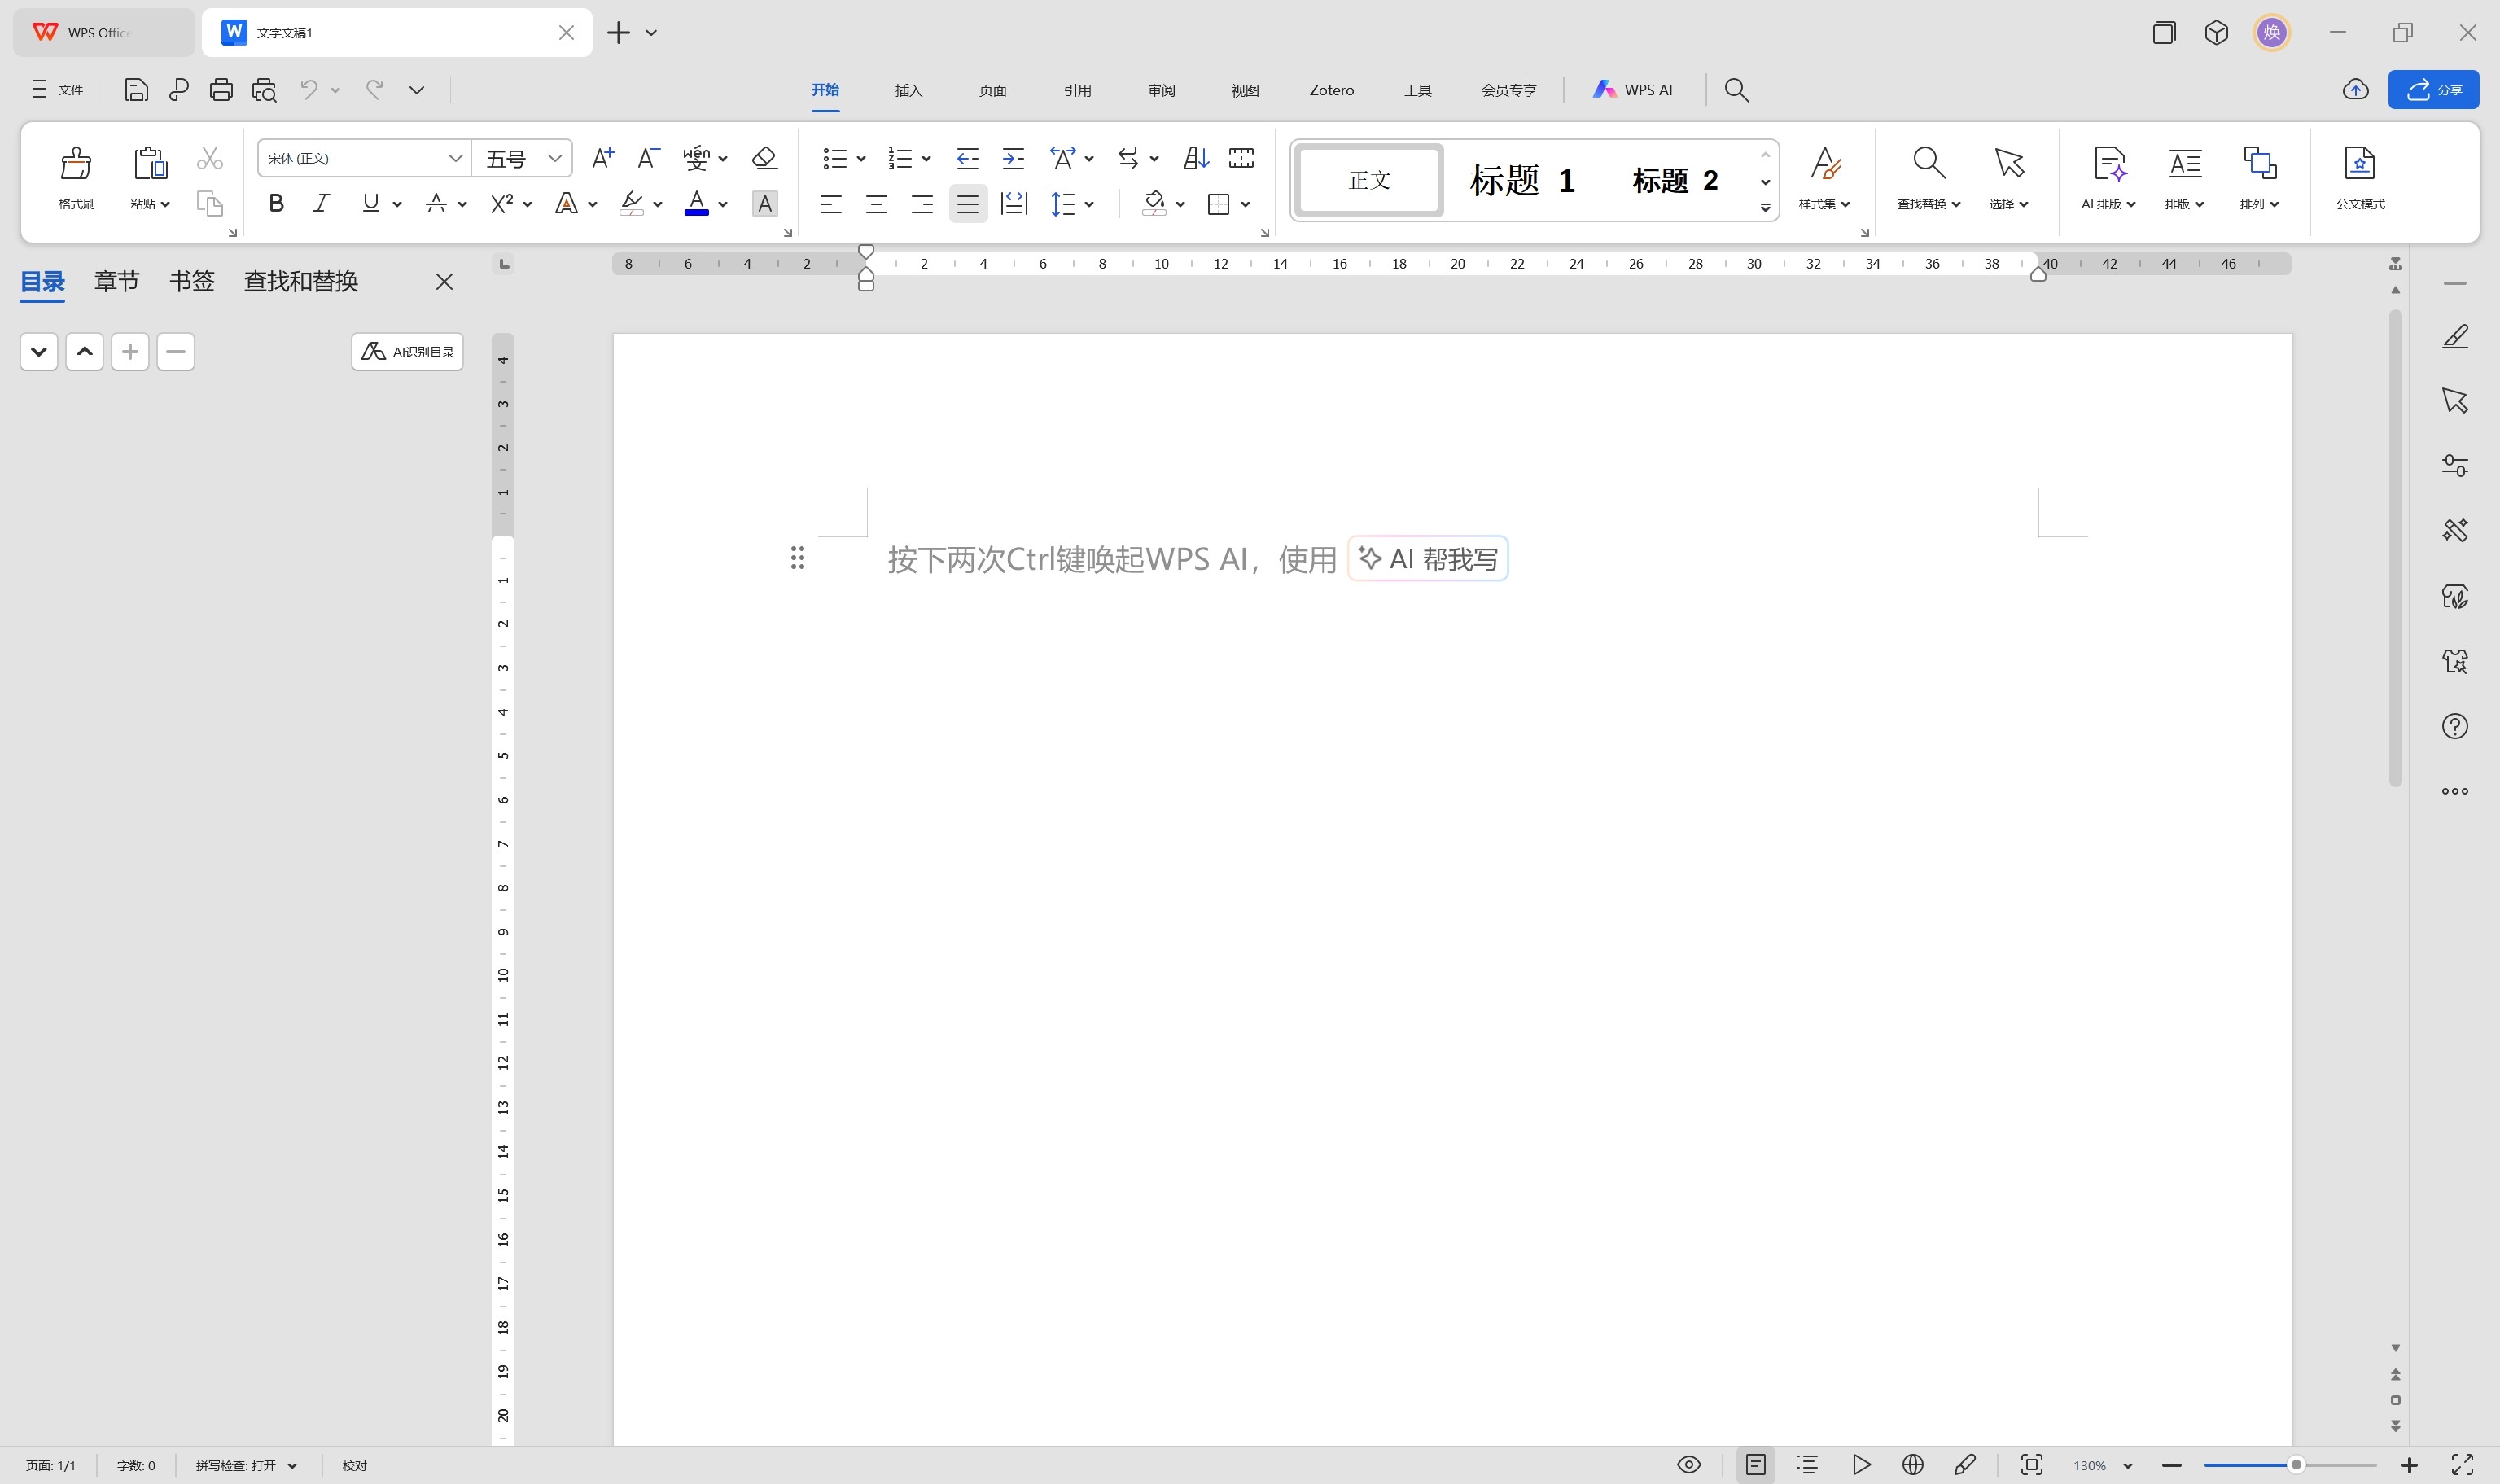
Task: Apply the Heading 1 (标题 1) style
Action: coord(1522,181)
